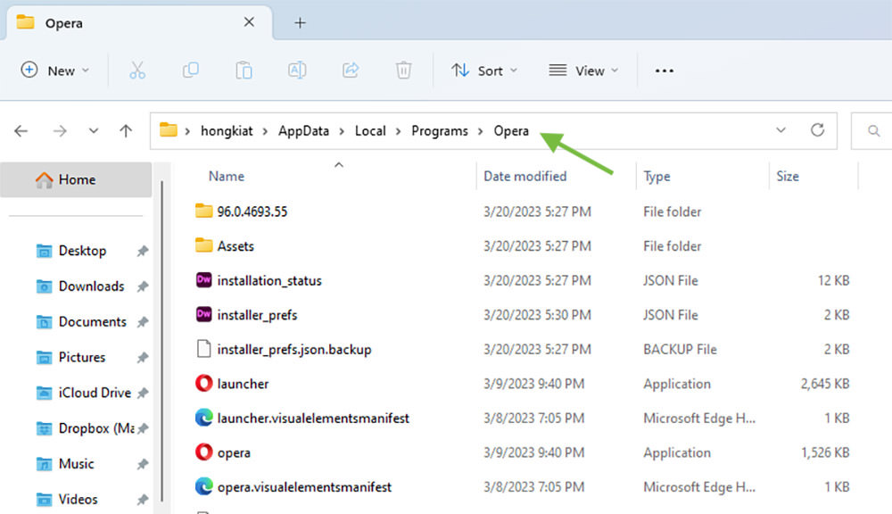Unpin Downloads using its pin icon
The width and height of the screenshot is (892, 514).
[142, 286]
